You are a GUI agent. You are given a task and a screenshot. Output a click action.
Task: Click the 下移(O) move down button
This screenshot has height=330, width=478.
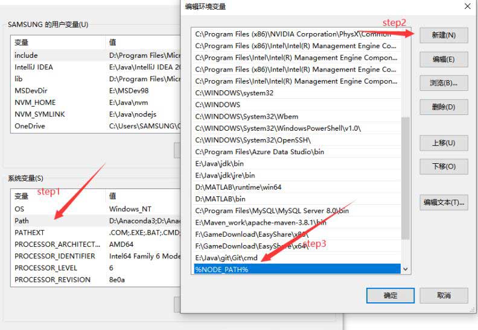tap(444, 167)
